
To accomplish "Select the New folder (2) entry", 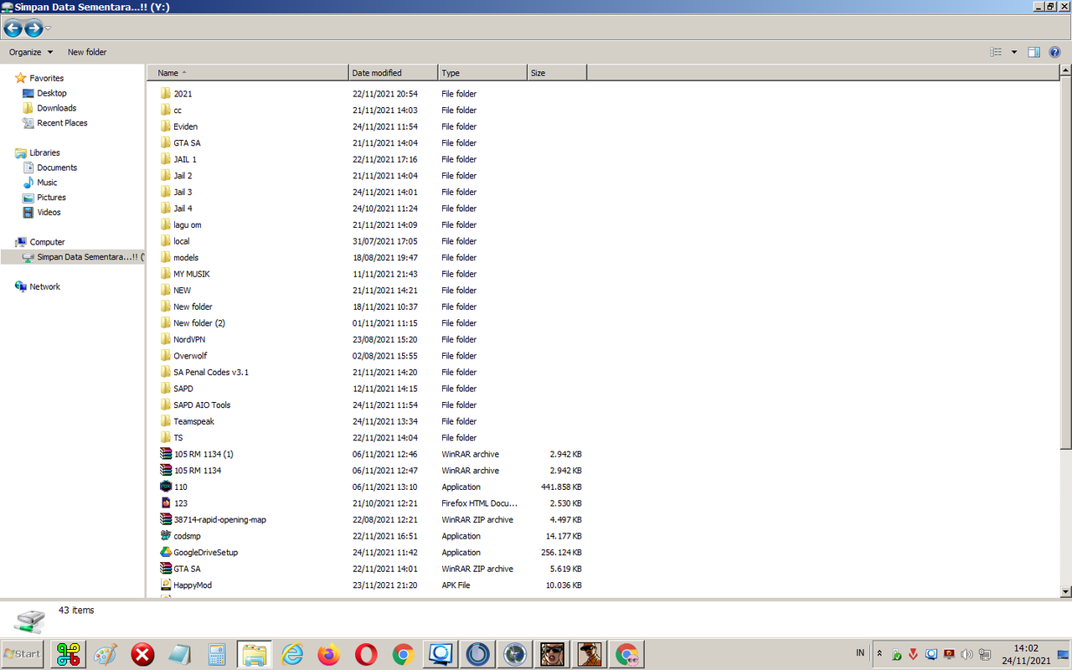I will (199, 323).
